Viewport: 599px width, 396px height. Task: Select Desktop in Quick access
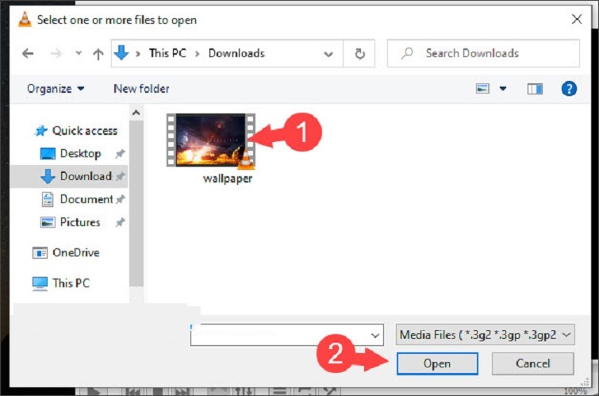(80, 153)
